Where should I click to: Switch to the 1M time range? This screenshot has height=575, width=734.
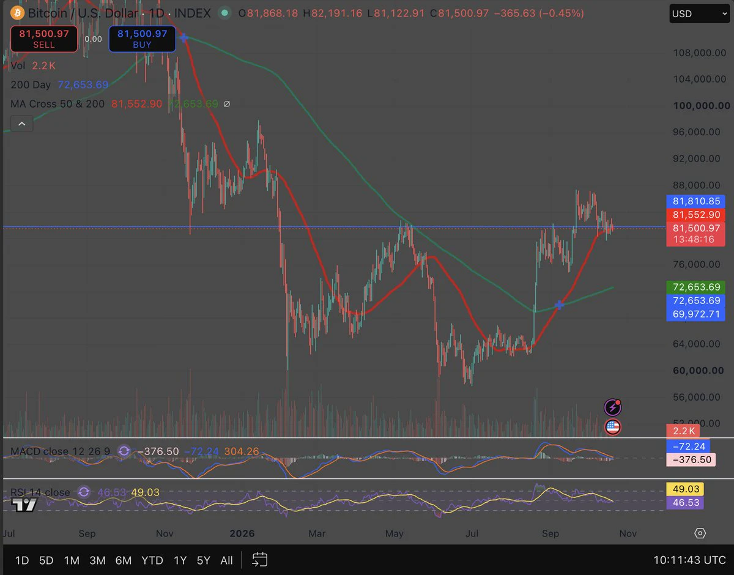(x=72, y=560)
